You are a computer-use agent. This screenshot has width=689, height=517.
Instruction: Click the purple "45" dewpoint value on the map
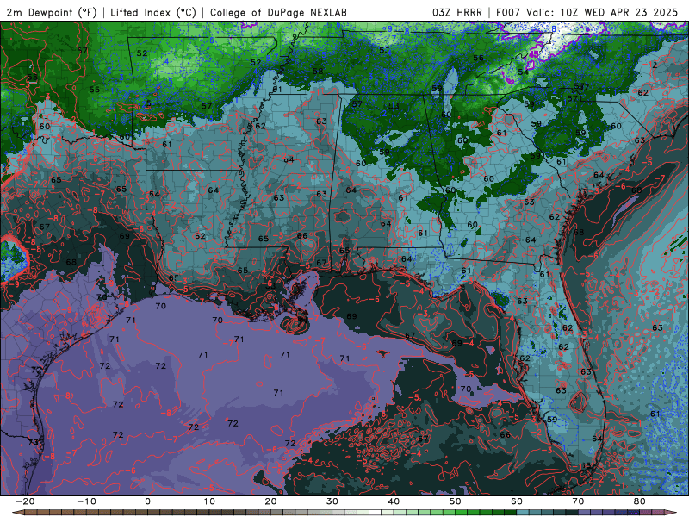(x=533, y=53)
